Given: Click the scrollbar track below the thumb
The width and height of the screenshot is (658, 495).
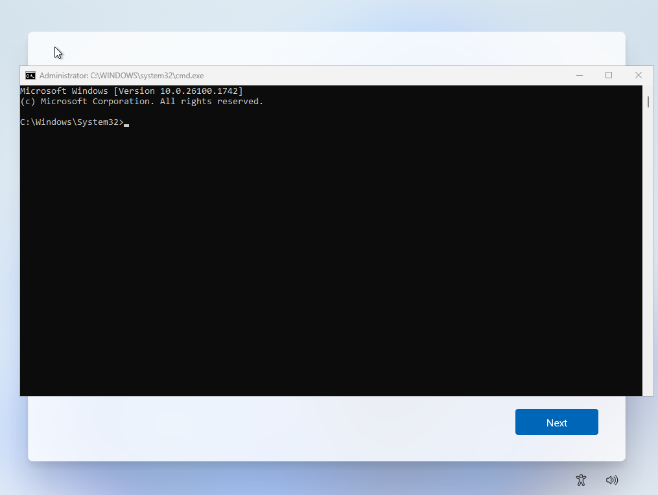Looking at the screenshot, I should 648,259.
